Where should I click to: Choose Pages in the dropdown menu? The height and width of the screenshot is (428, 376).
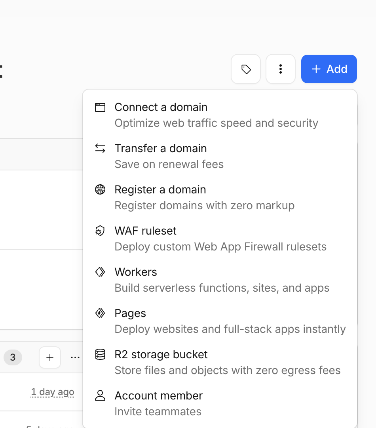(x=220, y=321)
